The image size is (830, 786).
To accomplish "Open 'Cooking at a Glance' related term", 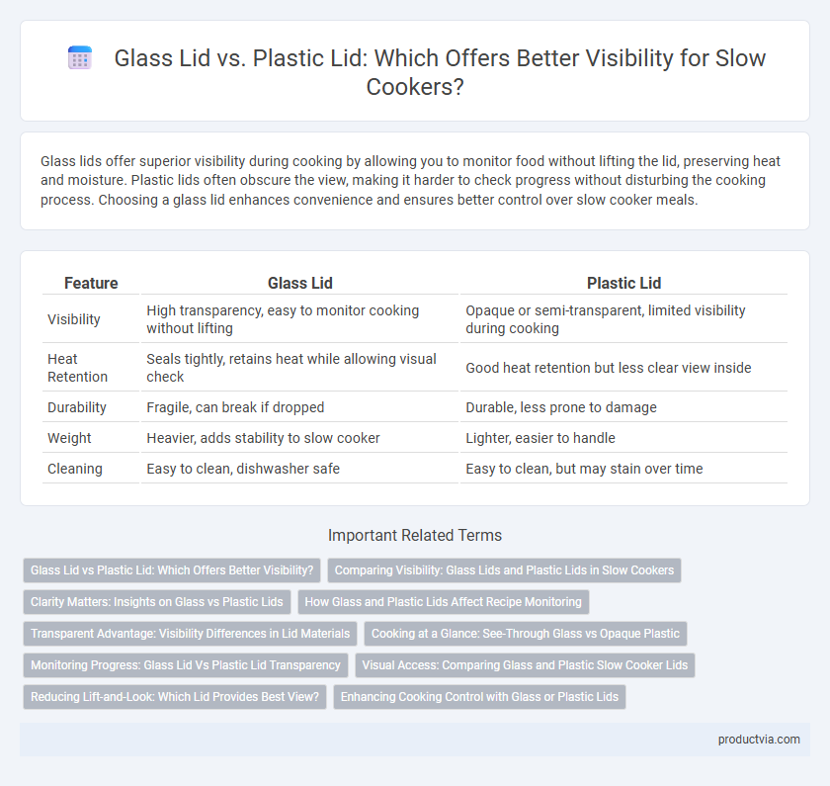I will [525, 634].
